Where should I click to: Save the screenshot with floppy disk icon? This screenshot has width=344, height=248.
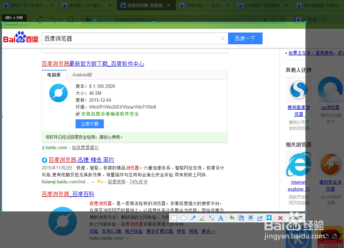(x=241, y=218)
